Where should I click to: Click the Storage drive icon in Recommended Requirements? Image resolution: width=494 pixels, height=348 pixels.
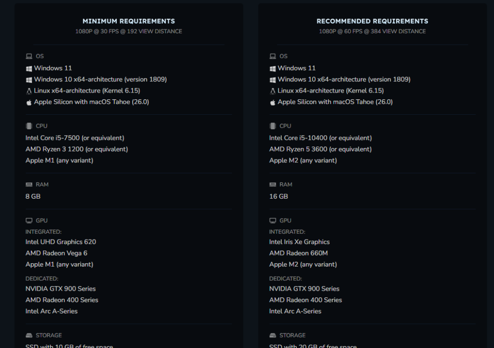273,335
